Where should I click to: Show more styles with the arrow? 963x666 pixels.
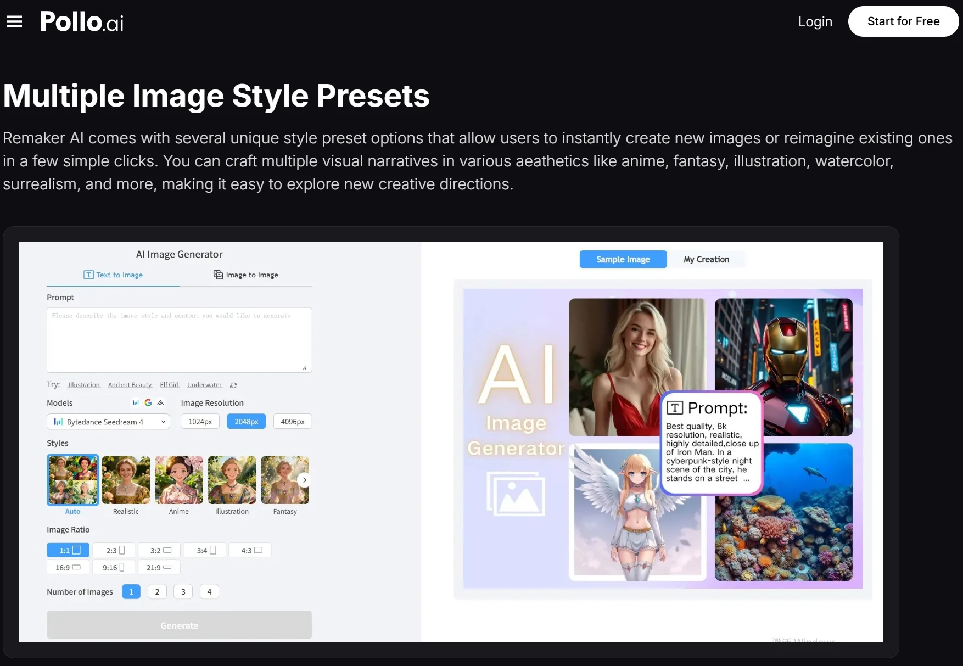304,480
